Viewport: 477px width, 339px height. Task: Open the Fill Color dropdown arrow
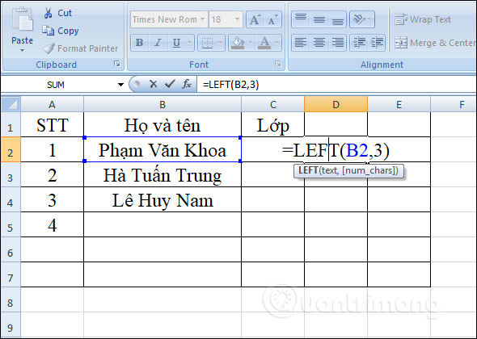click(251, 43)
